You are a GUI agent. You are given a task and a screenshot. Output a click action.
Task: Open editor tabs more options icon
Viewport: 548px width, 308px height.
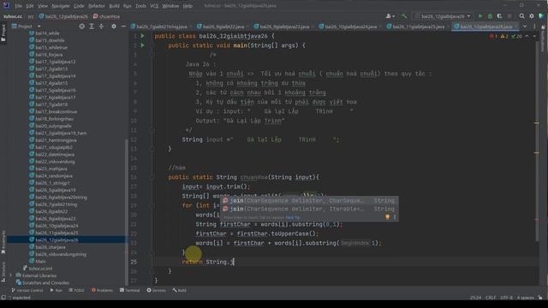[x=534, y=27]
